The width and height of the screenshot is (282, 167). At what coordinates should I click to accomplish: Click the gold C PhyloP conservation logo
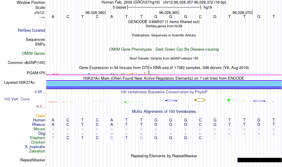click(200, 100)
